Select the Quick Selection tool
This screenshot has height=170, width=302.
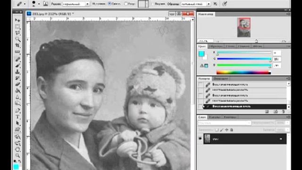[x=17, y=39]
